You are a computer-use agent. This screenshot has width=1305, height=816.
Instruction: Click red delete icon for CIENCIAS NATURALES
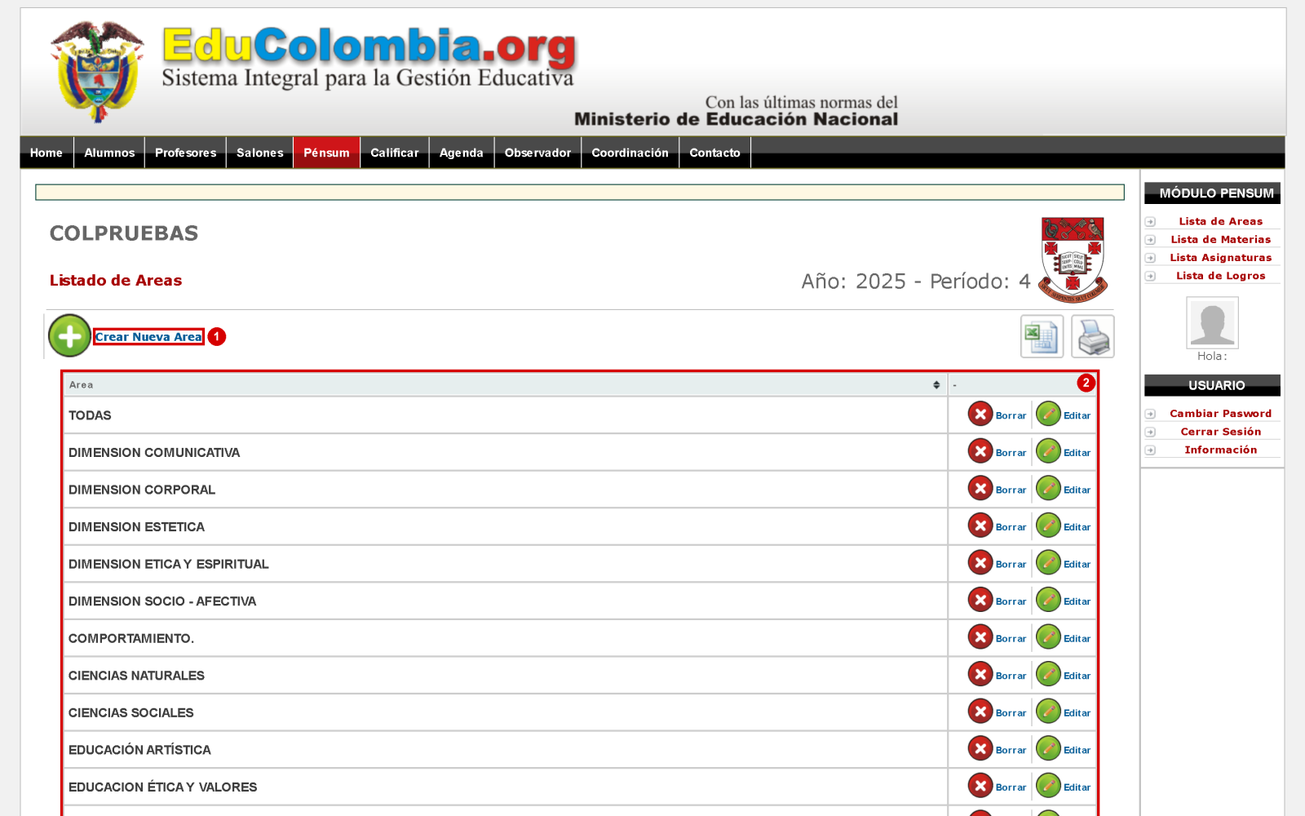pos(980,675)
